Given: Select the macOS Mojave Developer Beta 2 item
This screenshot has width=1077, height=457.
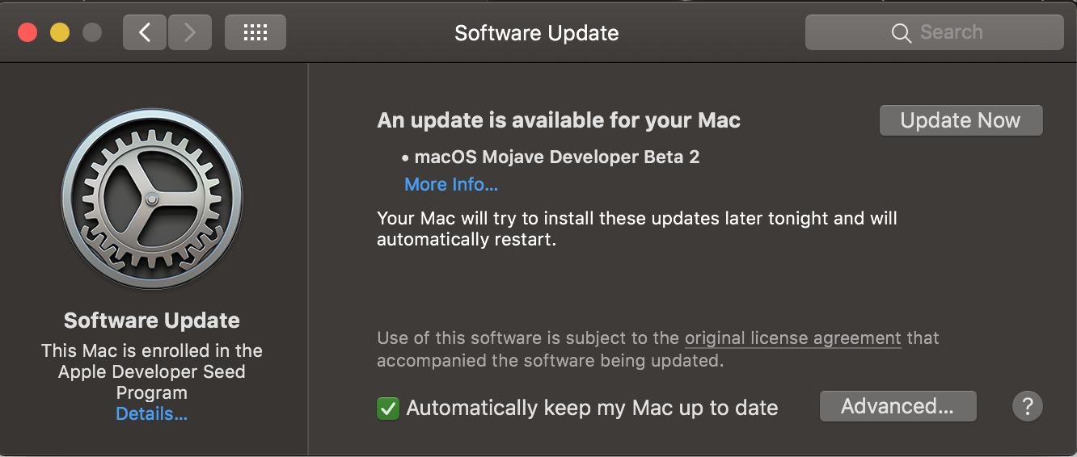Looking at the screenshot, I should (x=556, y=157).
